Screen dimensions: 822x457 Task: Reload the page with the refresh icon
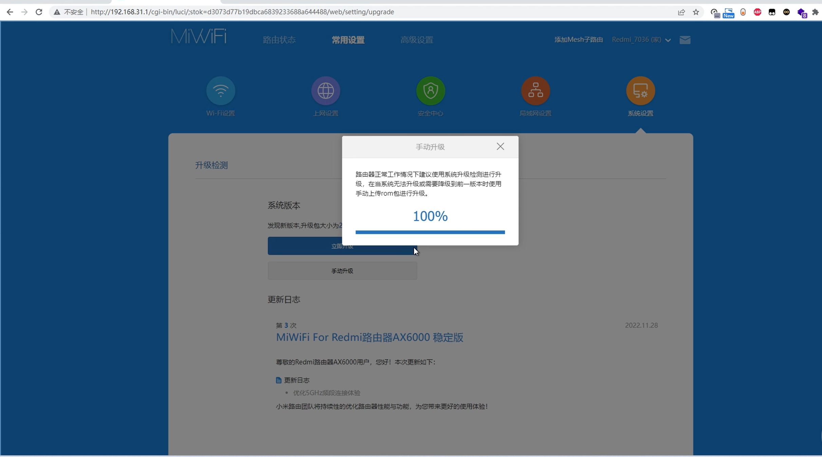click(39, 12)
